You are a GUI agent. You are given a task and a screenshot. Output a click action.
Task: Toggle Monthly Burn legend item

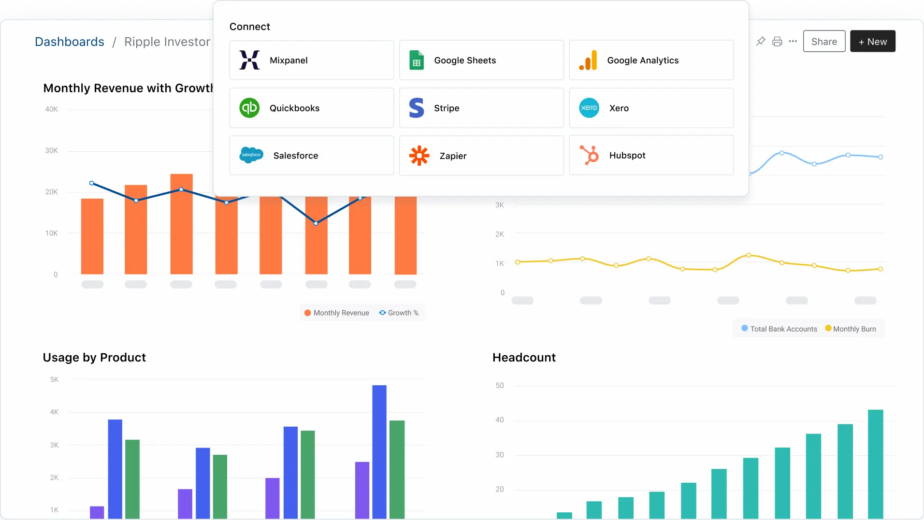(851, 329)
